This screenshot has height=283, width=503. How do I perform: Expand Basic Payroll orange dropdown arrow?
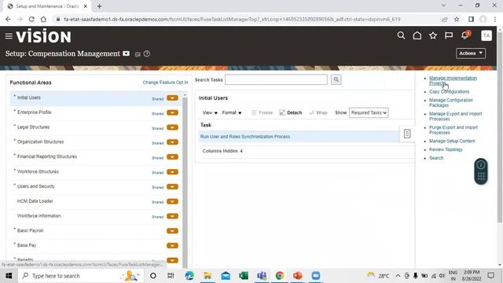point(172,230)
